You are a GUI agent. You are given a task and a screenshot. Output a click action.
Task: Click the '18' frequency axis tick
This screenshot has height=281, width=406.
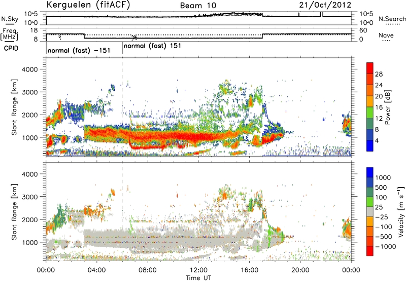point(34,30)
